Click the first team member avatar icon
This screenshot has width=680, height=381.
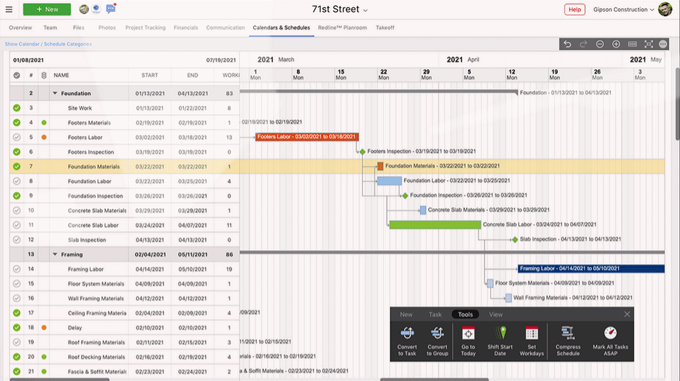coord(84,9)
